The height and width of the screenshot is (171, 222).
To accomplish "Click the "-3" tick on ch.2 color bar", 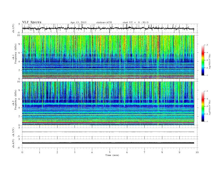I will click(207, 91).
